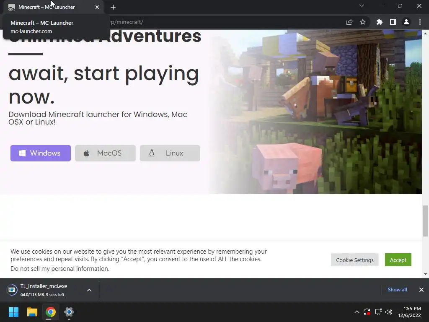
Task: Download the Windows launcher
Action: (x=41, y=153)
